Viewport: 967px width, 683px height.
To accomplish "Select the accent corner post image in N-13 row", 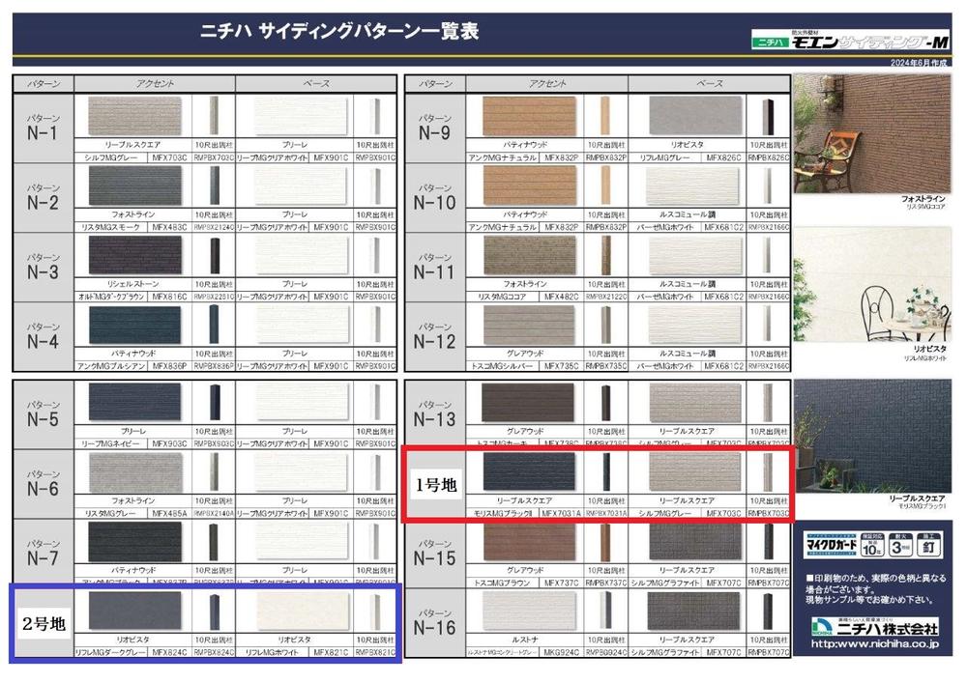I will click(605, 402).
